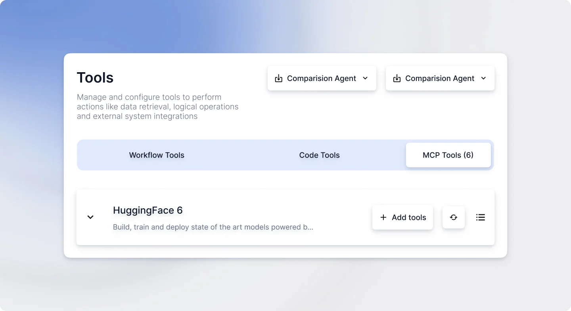Select the MCP Tools (6) tab
This screenshot has width=571, height=311.
[x=448, y=155]
